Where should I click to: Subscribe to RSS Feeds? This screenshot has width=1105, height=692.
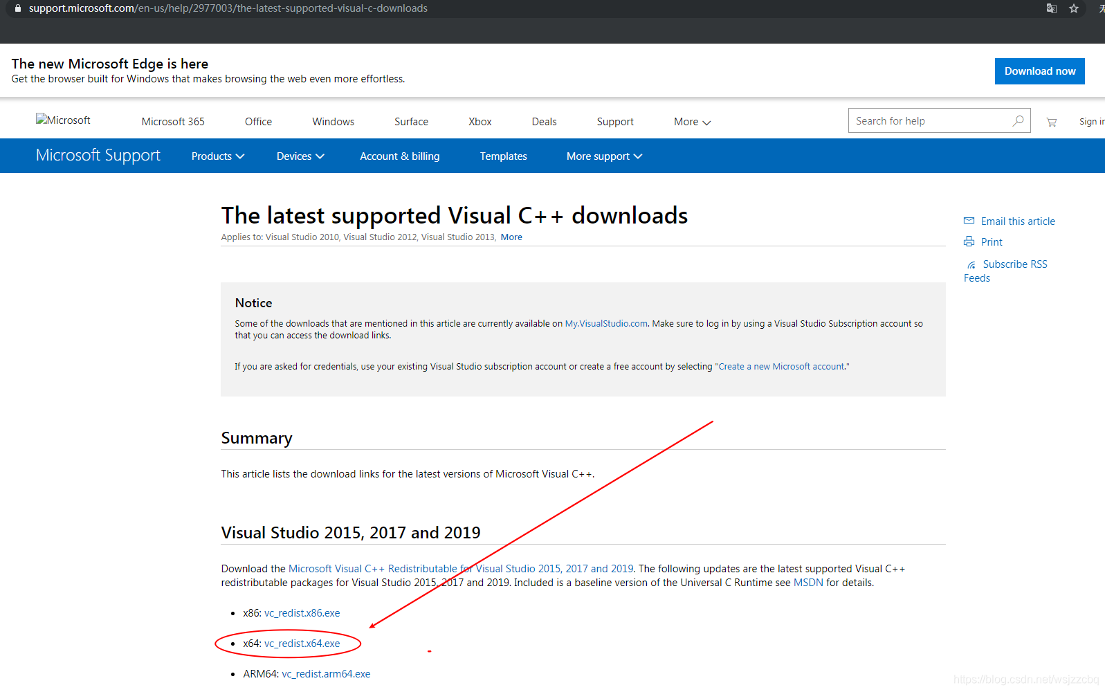pos(1005,271)
